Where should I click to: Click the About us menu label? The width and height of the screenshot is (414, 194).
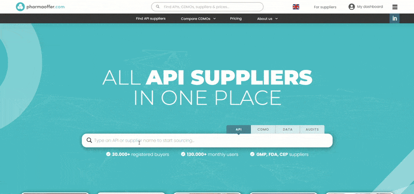pos(264,19)
